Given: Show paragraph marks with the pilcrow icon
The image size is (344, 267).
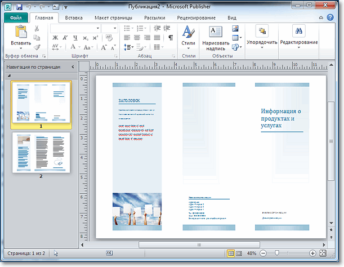Looking at the screenshot, I should pos(170,38).
